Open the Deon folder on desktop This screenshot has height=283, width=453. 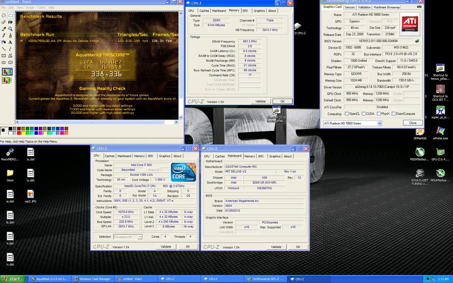click(10, 175)
